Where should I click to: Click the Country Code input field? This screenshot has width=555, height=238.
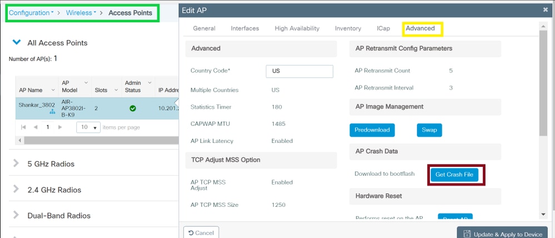(x=299, y=71)
